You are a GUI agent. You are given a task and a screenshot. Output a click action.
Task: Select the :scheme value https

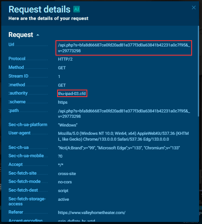pyautogui.click(x=63, y=102)
